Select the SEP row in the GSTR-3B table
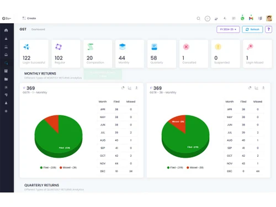 click(x=244, y=148)
